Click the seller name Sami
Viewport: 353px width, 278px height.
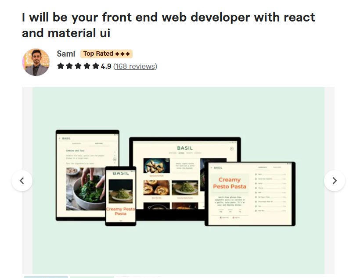66,54
